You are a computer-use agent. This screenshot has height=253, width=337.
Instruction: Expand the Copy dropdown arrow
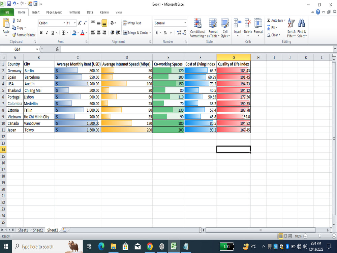coord(25,28)
